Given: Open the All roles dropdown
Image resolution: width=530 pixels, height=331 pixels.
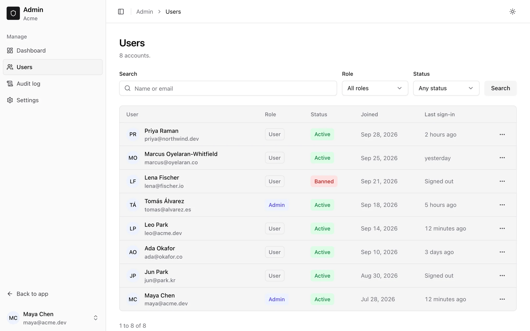Looking at the screenshot, I should 375,88.
